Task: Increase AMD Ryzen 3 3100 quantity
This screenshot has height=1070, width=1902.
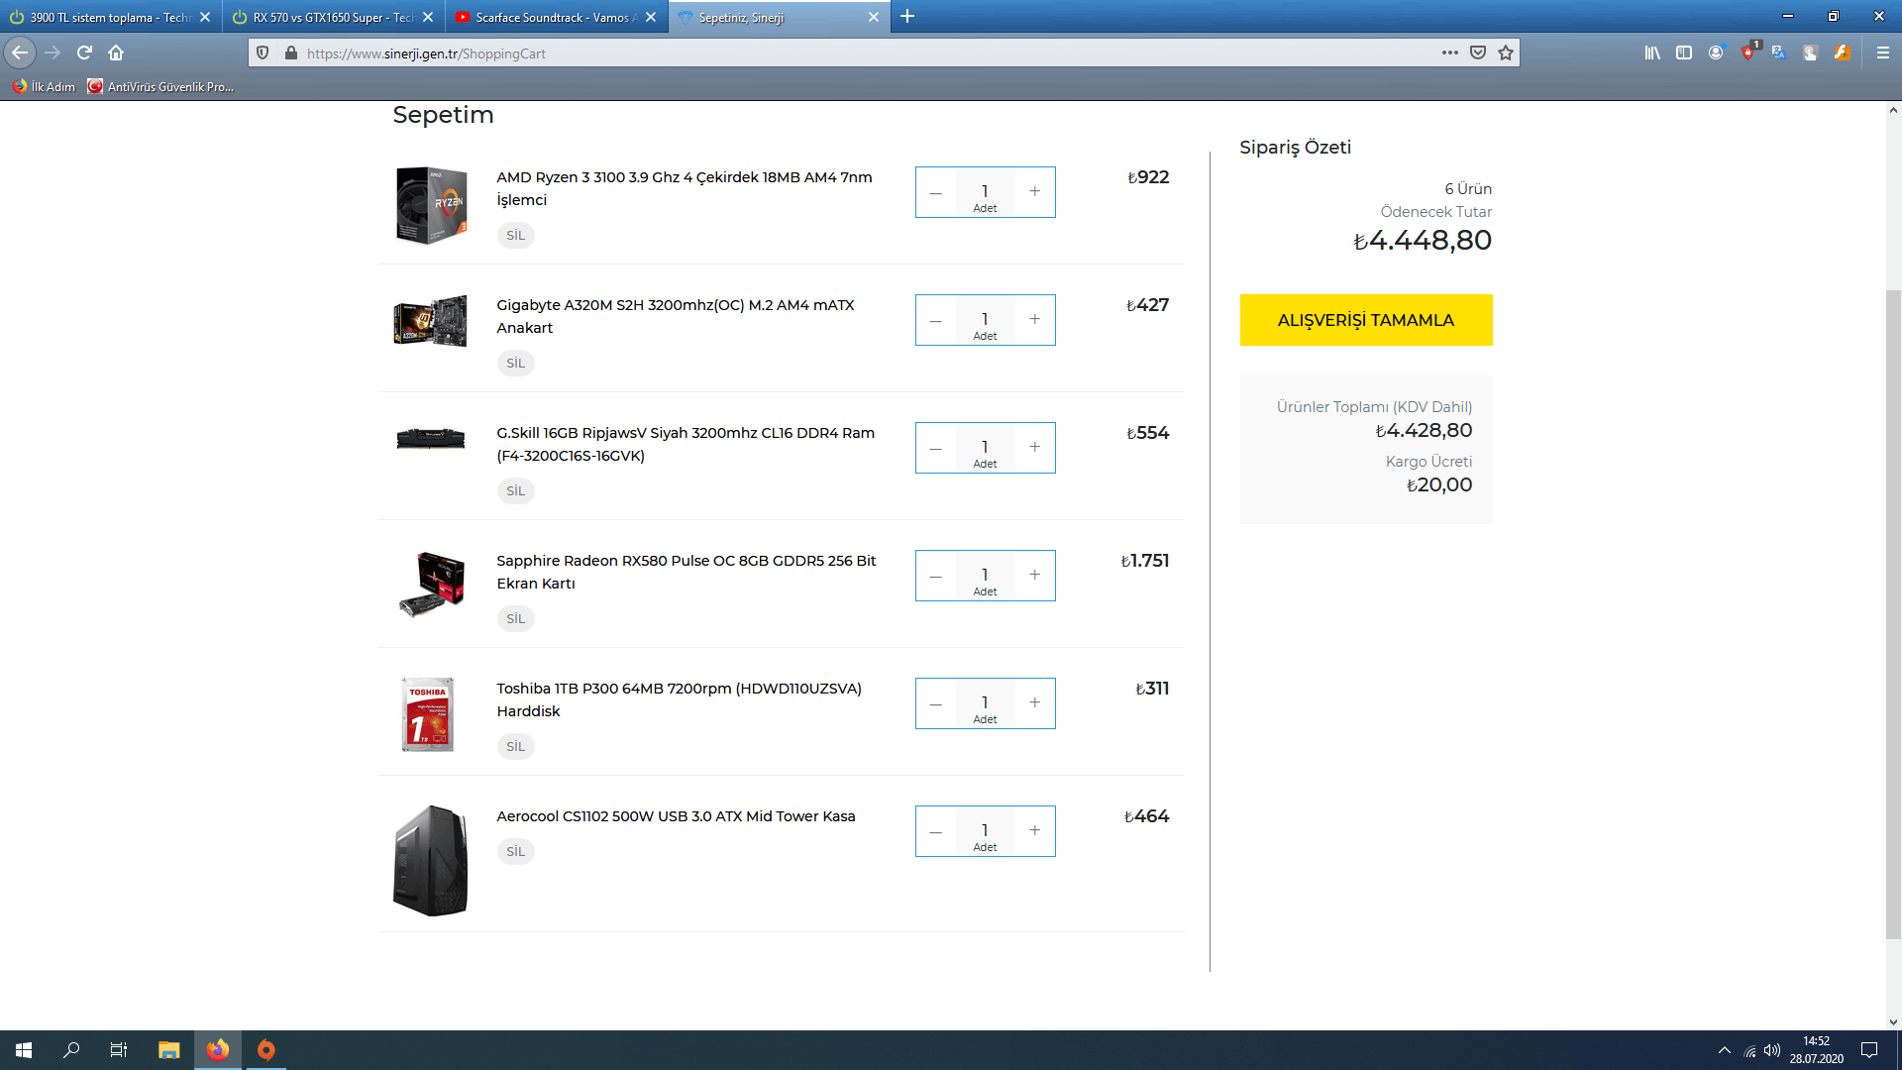Action: (x=1034, y=191)
